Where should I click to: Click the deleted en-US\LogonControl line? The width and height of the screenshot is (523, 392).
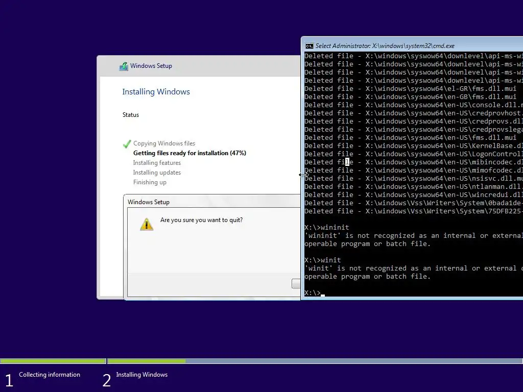tap(413, 154)
